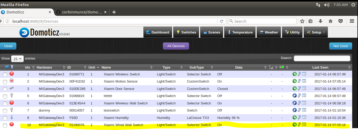The height and width of the screenshot is (130, 358).
Task: Open the Dashboard tab
Action: [158, 32]
